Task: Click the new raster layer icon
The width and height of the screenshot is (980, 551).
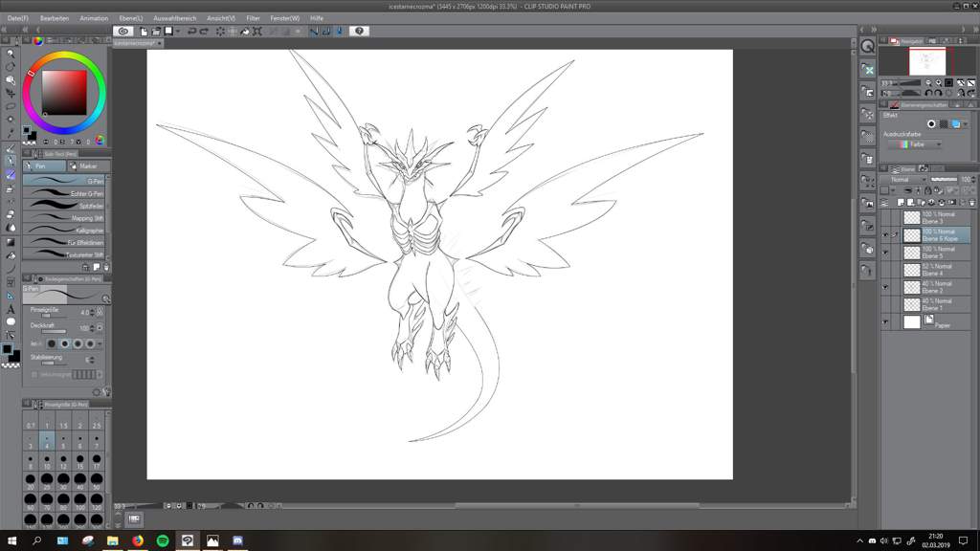Action: coord(901,203)
